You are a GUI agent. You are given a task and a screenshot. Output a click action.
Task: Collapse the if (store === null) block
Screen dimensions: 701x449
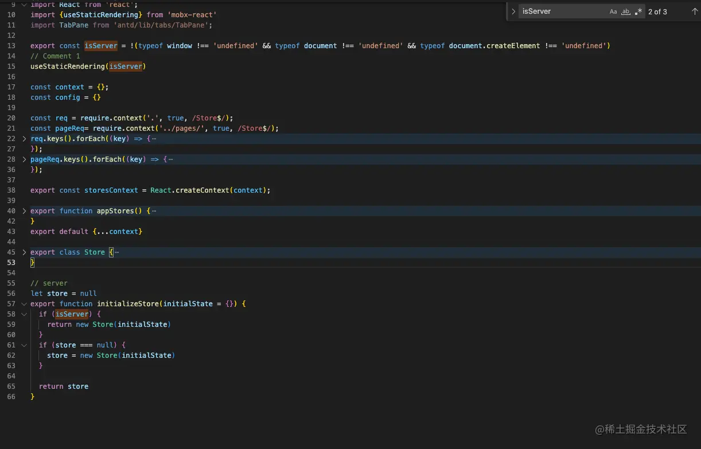click(x=24, y=345)
